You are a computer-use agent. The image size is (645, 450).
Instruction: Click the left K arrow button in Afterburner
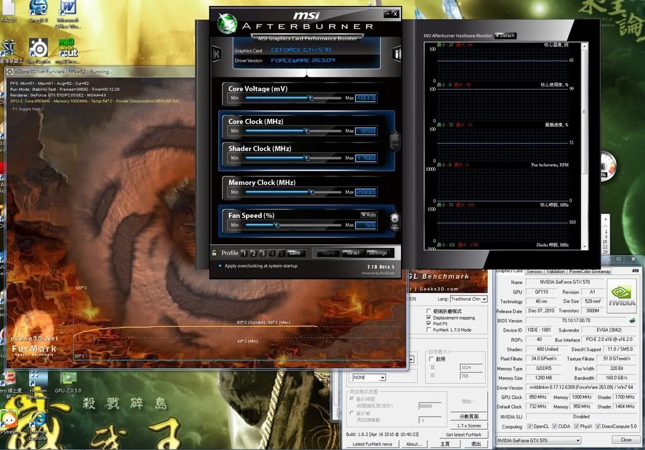point(217,54)
